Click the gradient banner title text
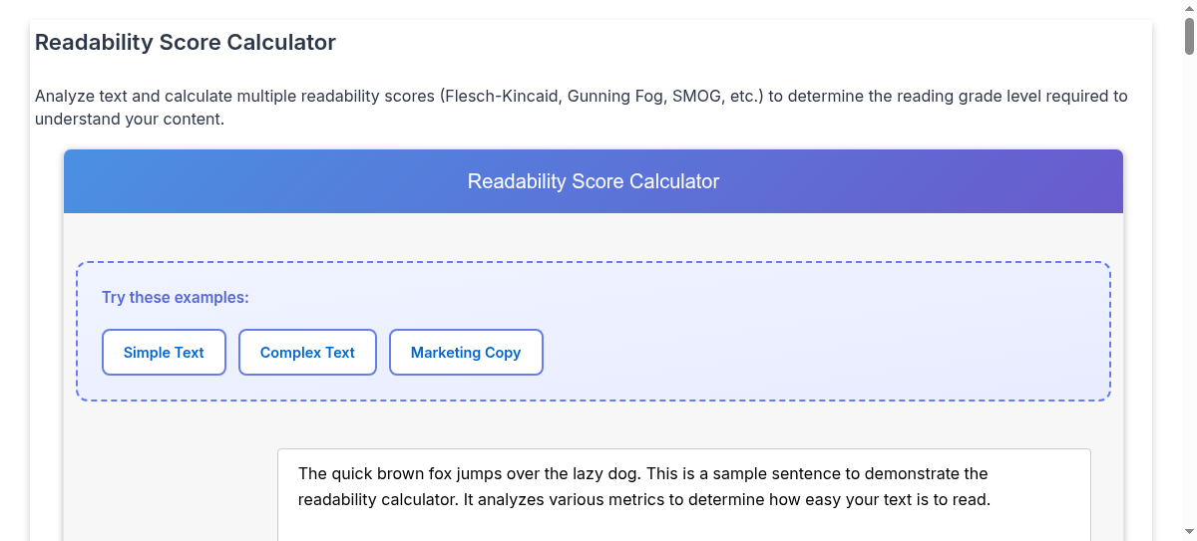The width and height of the screenshot is (1197, 541). pos(594,181)
